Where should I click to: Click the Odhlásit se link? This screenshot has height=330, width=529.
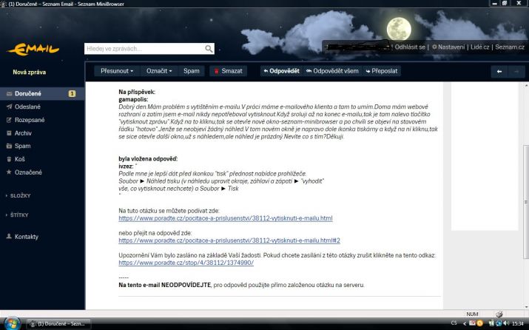click(x=410, y=47)
